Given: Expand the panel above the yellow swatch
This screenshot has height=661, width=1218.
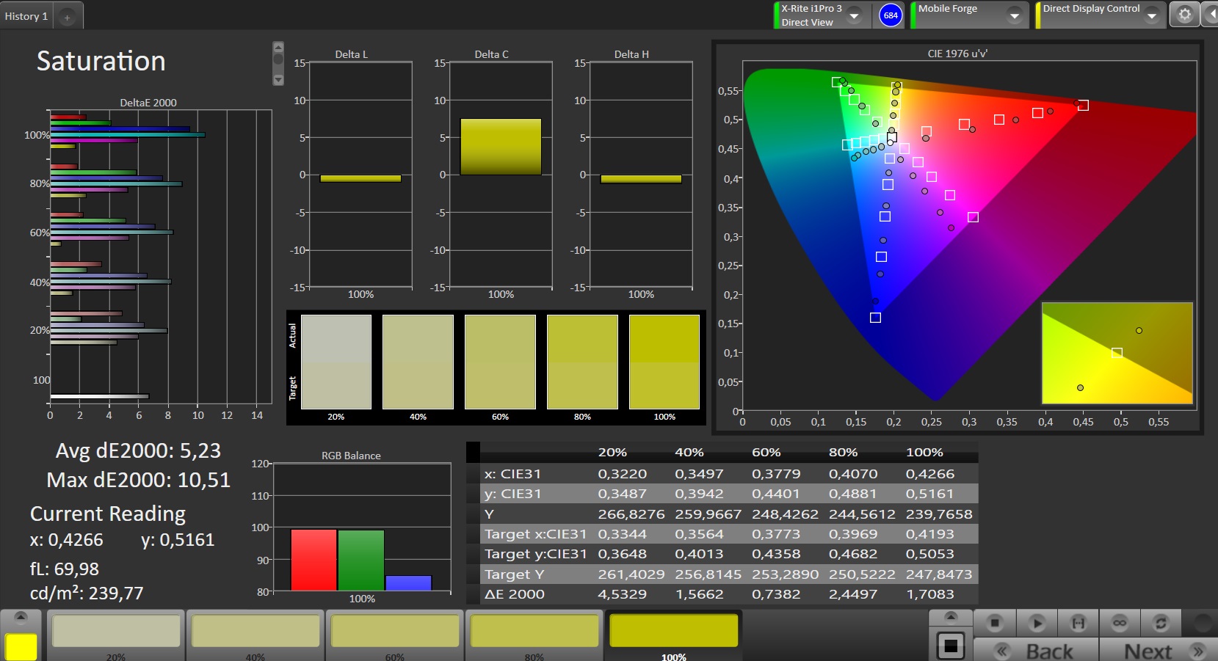Looking at the screenshot, I should pos(21,617).
